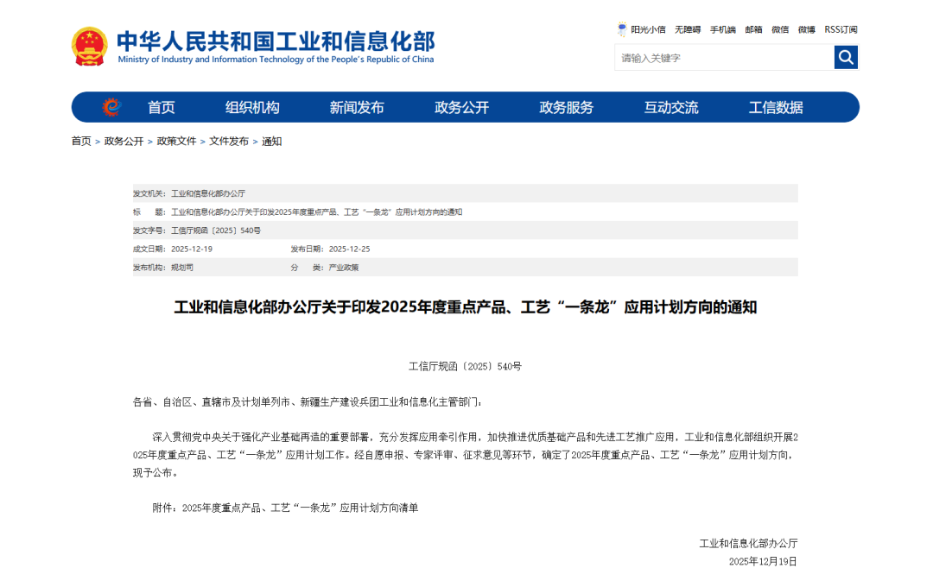Navigate to the 政务服务 menu

click(x=567, y=107)
